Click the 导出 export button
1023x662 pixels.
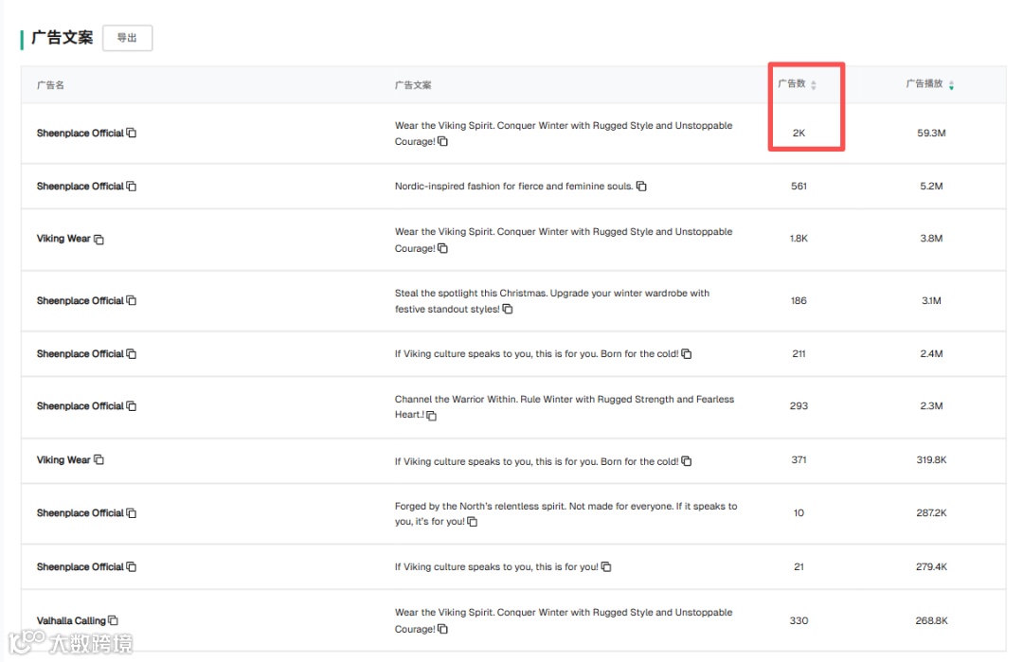(127, 38)
